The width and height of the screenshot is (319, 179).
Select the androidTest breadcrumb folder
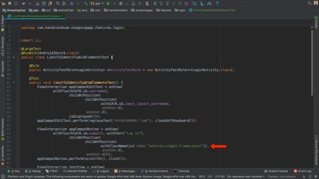click(64, 10)
